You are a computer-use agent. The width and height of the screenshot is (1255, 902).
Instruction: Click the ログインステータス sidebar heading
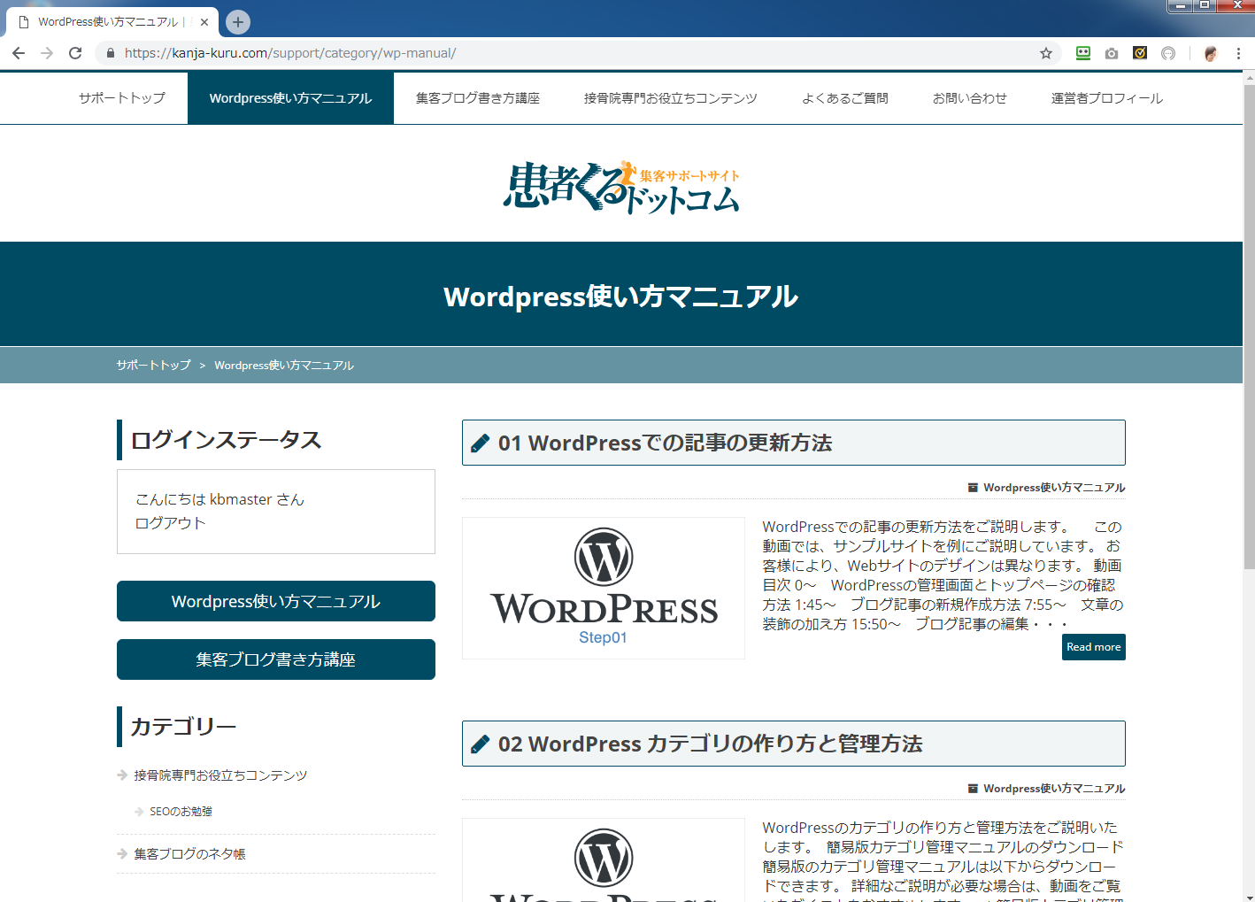point(226,440)
